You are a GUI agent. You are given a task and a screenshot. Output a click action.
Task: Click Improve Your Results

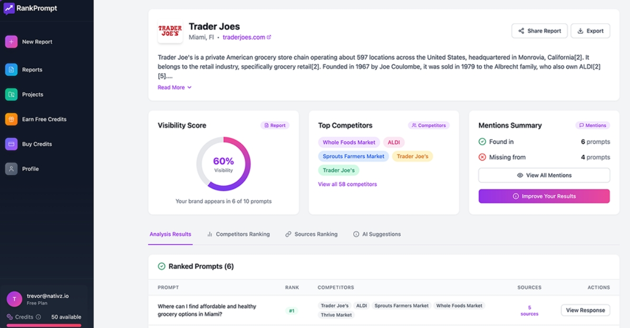(x=544, y=196)
